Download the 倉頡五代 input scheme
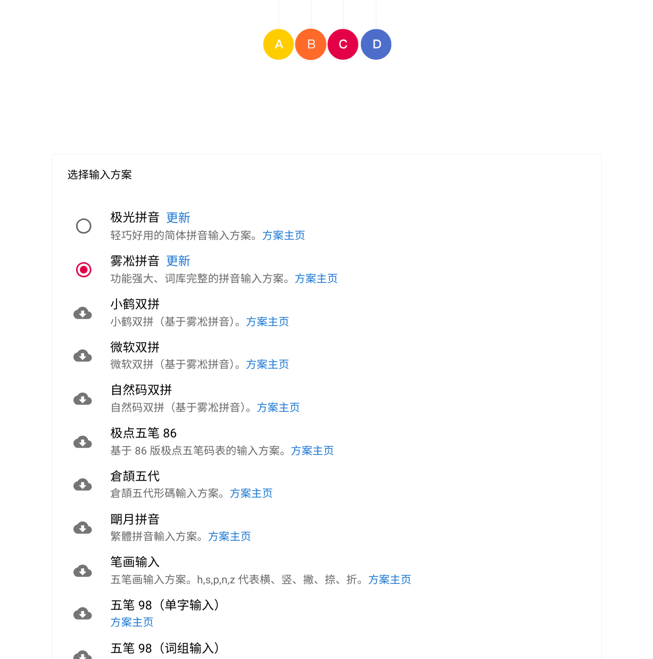The width and height of the screenshot is (653, 659). 82,485
